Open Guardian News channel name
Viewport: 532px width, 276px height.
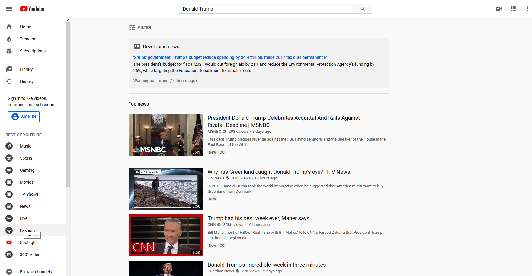pyautogui.click(x=221, y=271)
